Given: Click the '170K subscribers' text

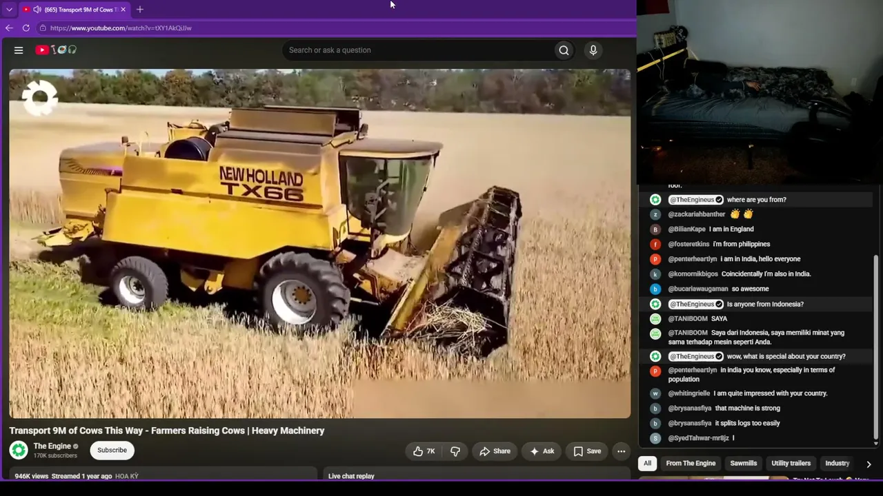Looking at the screenshot, I should pyautogui.click(x=55, y=456).
